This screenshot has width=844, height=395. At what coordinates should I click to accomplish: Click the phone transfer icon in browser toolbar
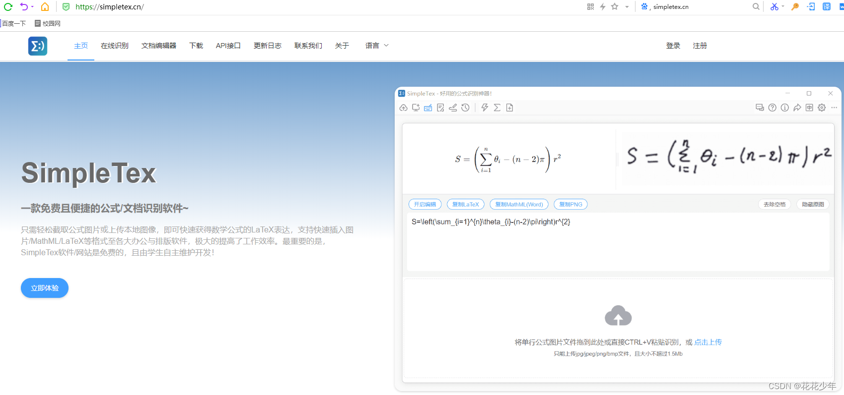tap(811, 7)
